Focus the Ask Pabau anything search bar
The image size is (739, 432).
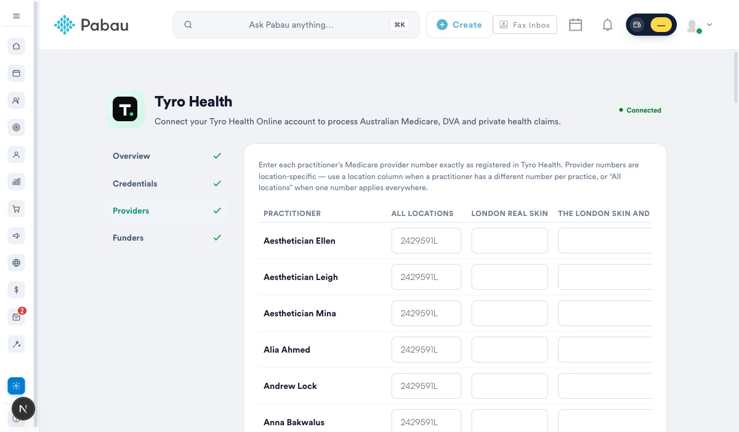coord(296,25)
